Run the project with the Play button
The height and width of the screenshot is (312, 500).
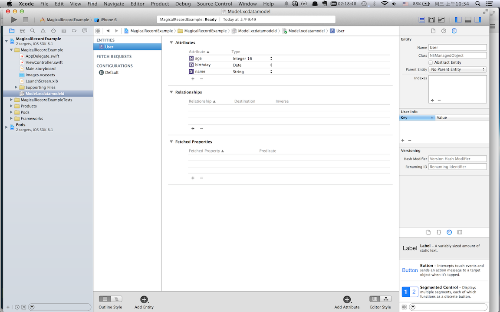pos(14,20)
